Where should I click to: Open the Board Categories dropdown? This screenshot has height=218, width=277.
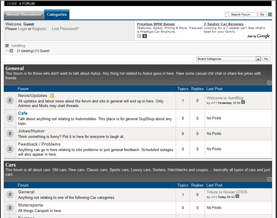[x=258, y=59]
